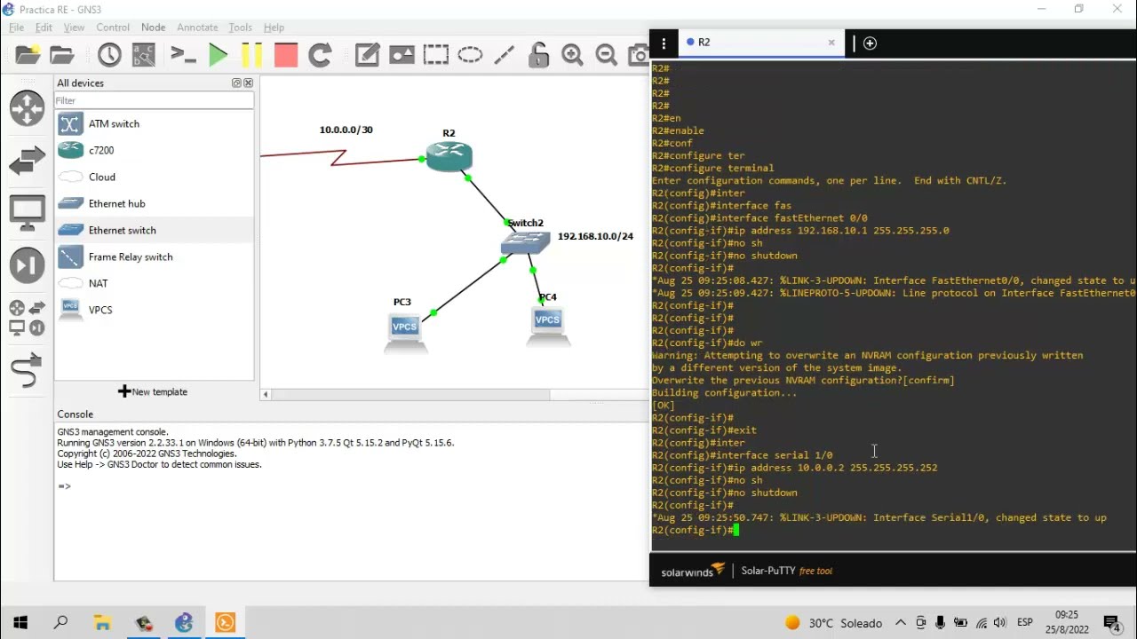1137x639 pixels.
Task: Browse all devices icon in sidebar
Action: [x=27, y=318]
